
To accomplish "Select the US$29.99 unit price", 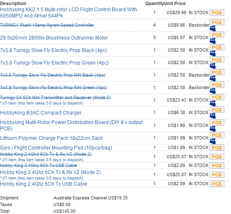I will (176, 12).
